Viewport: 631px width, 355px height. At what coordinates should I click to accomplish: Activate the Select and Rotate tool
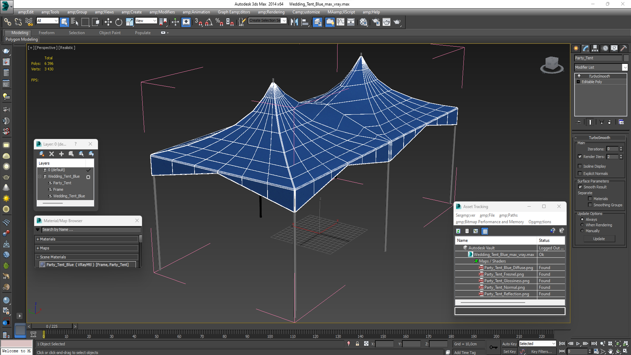[119, 22]
